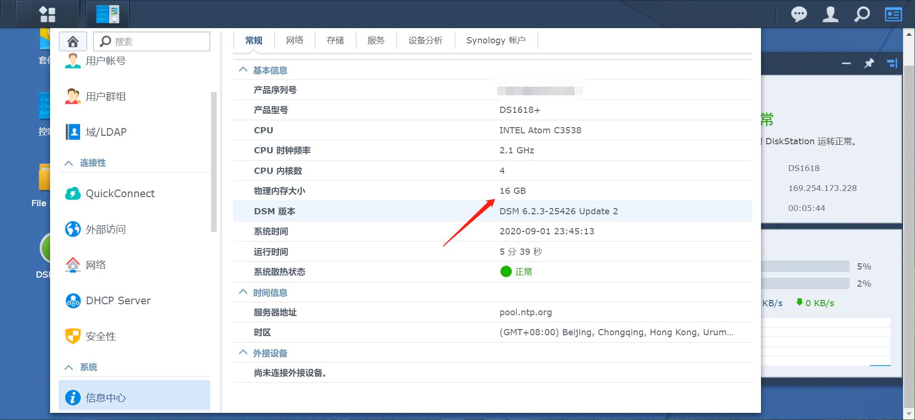
Task: Collapse the 外接设备 section
Action: [243, 352]
